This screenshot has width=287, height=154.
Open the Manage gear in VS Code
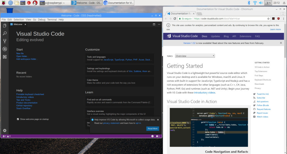(4, 130)
